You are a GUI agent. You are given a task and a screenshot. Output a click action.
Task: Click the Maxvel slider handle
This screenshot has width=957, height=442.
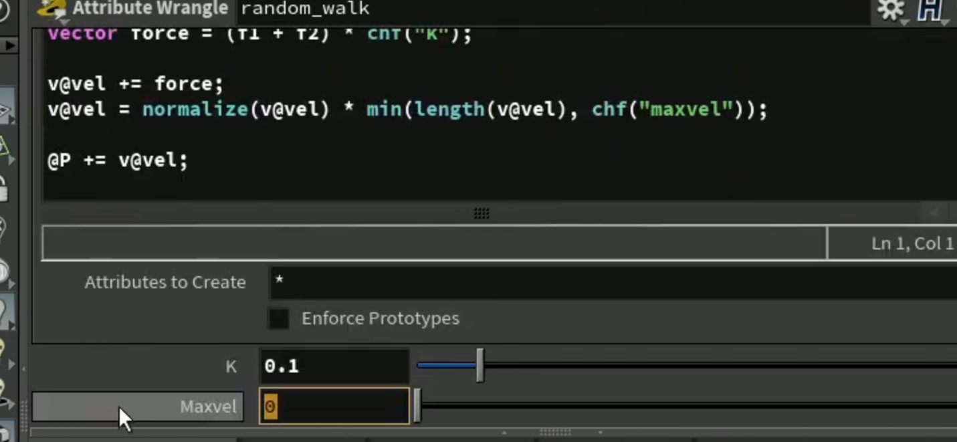417,406
